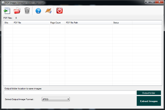165x110 pixels.
Task: Maximize the PDF Images Extractor window
Action: coord(152,2)
